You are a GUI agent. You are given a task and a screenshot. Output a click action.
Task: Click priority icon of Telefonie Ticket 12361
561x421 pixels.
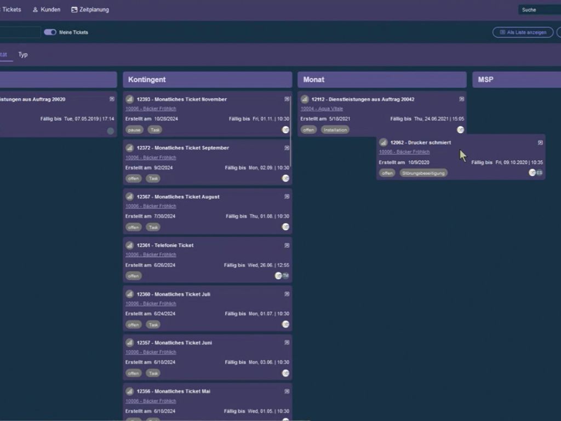coord(130,246)
